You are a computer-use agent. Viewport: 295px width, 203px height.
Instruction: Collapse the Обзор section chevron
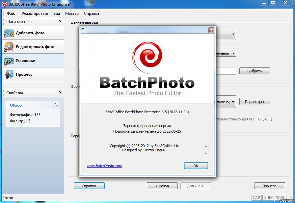pos(56,105)
